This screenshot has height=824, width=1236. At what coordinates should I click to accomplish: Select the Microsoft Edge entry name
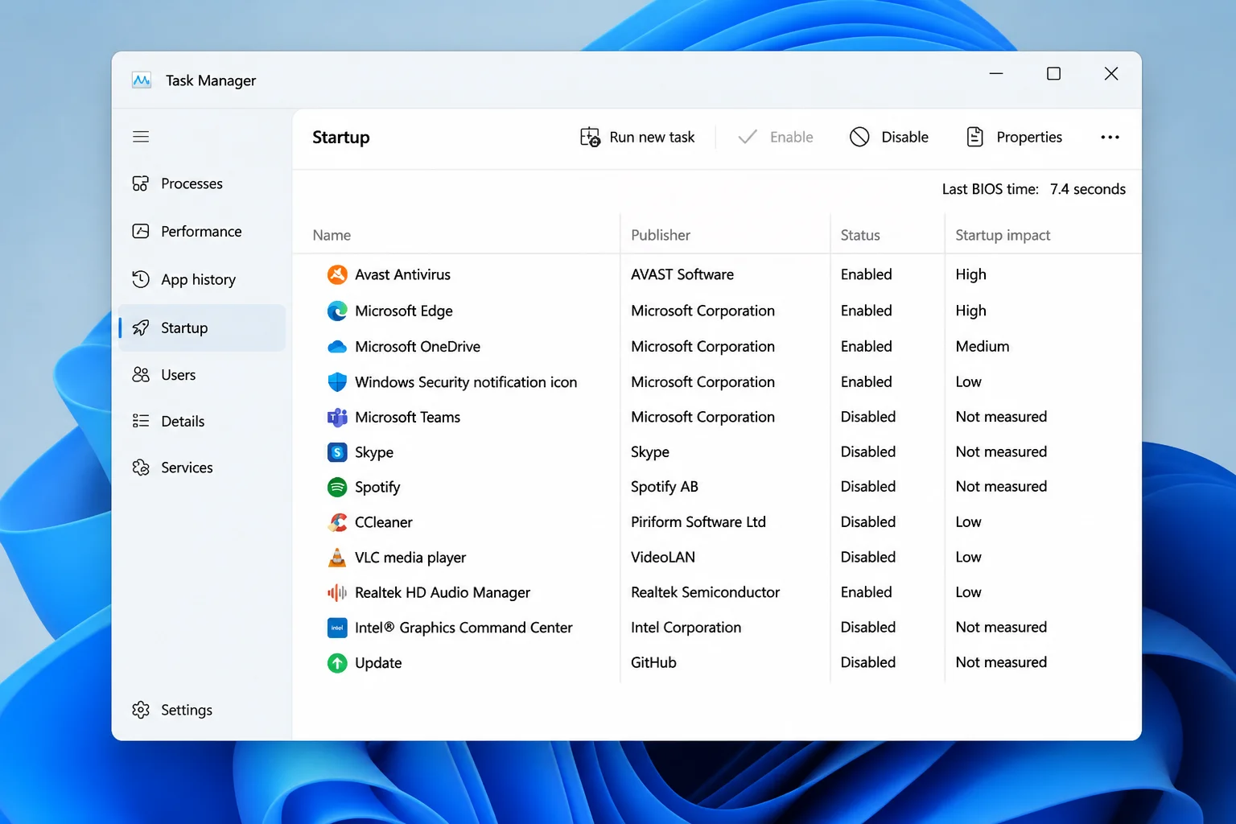point(403,311)
